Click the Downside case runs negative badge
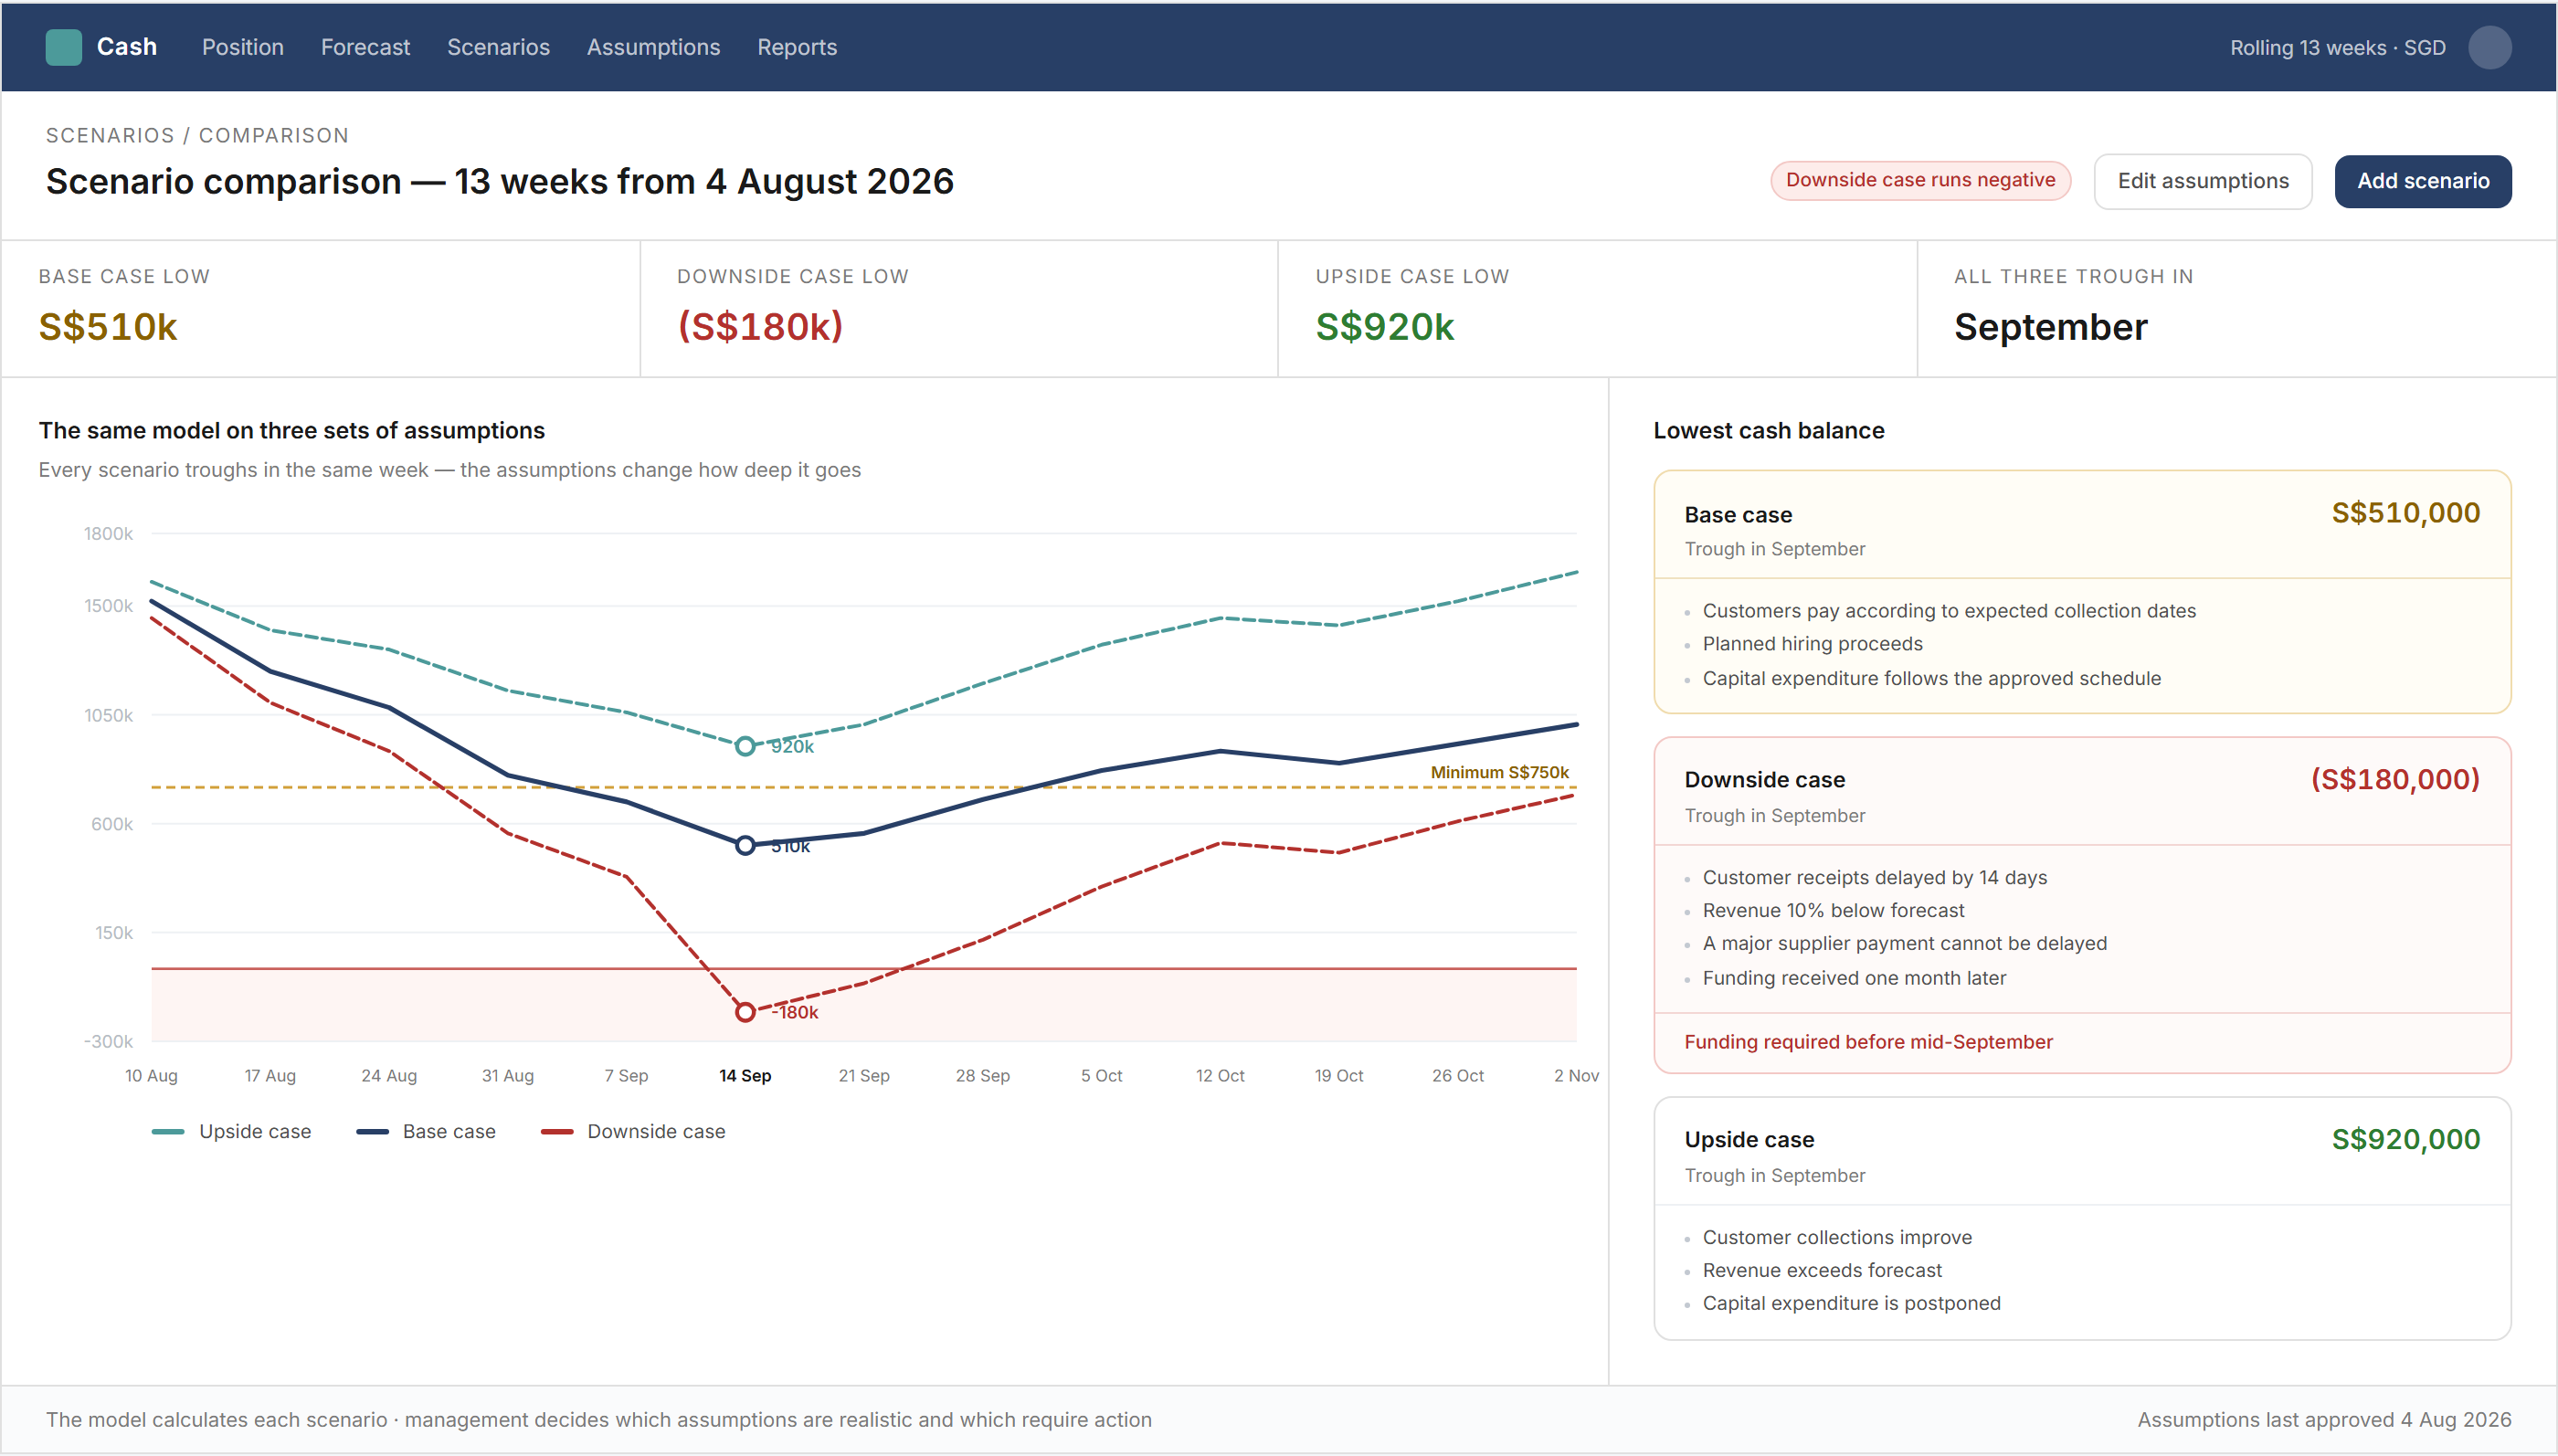Screen dimensions: 2558x1456 [1920, 180]
